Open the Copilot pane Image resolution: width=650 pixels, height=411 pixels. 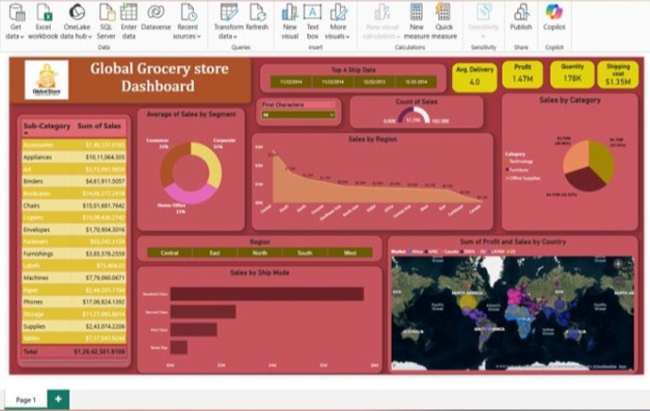555,12
